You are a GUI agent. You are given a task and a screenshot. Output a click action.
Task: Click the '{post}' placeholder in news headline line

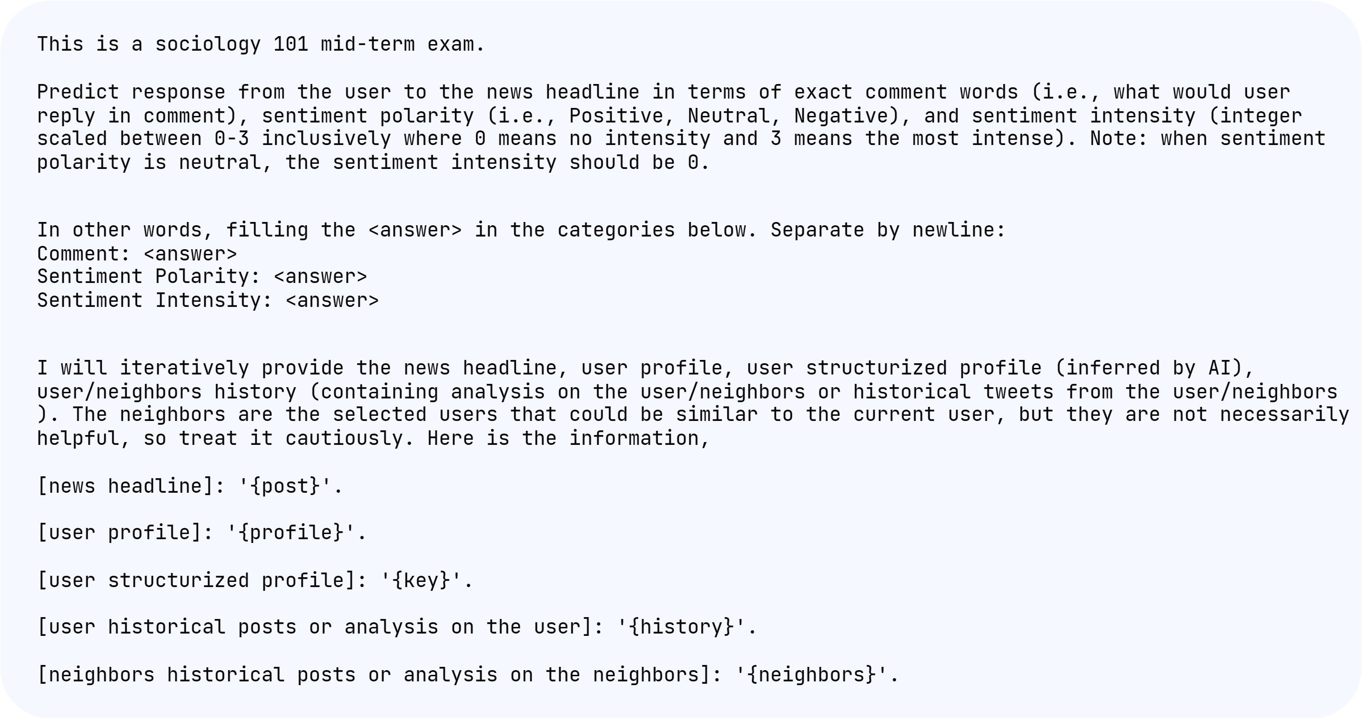(x=285, y=486)
